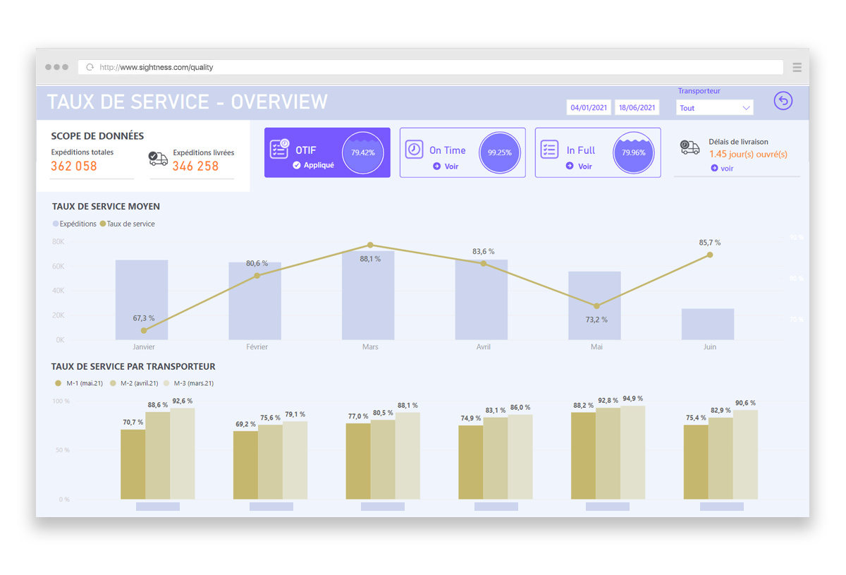Select the OTIF indicator card
The width and height of the screenshot is (846, 575).
point(327,152)
